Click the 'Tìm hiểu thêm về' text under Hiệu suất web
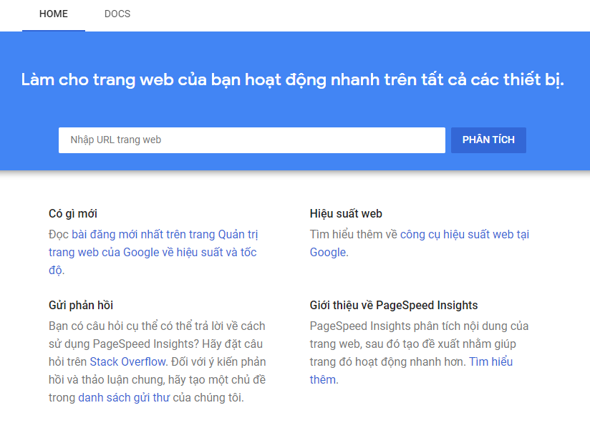Screen dimensions: 590x428 coord(353,235)
